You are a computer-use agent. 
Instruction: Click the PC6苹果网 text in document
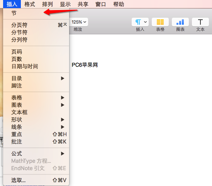pos(85,65)
